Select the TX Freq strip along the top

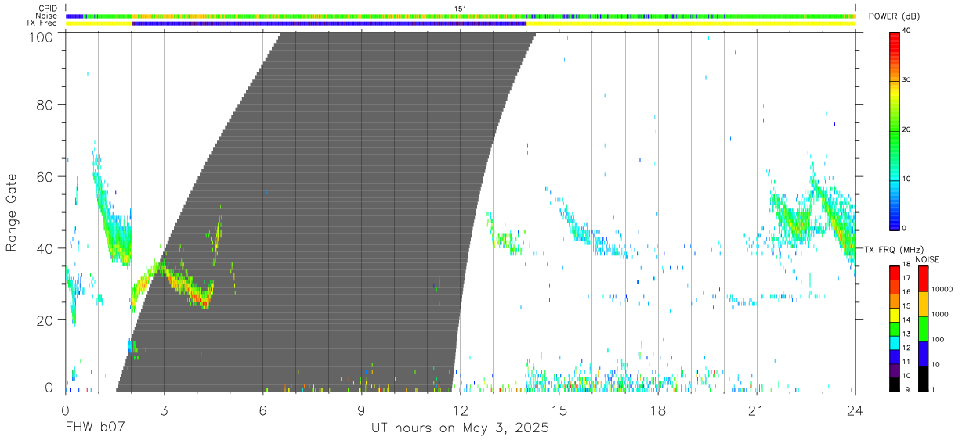(461, 23)
